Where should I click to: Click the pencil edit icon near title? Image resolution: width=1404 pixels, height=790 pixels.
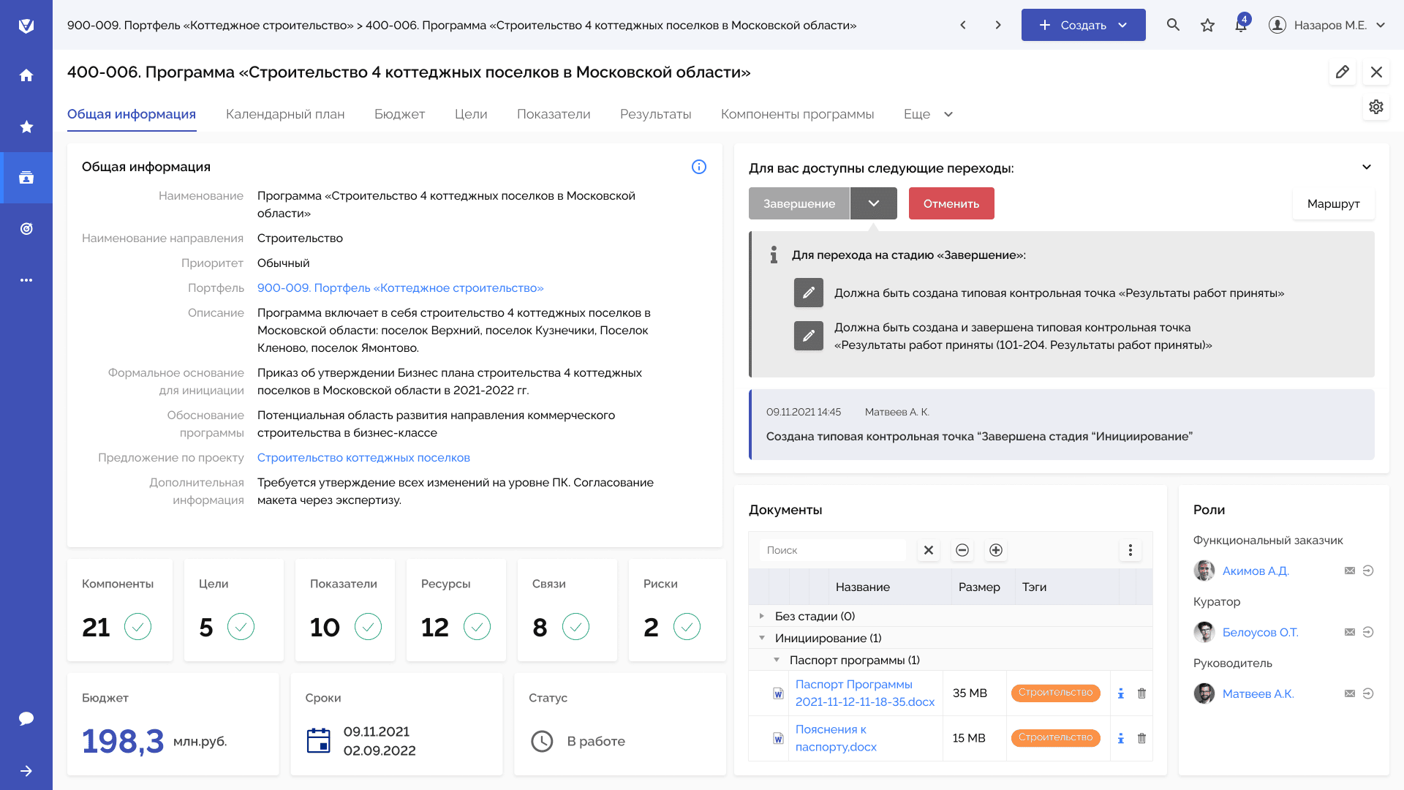coord(1342,72)
